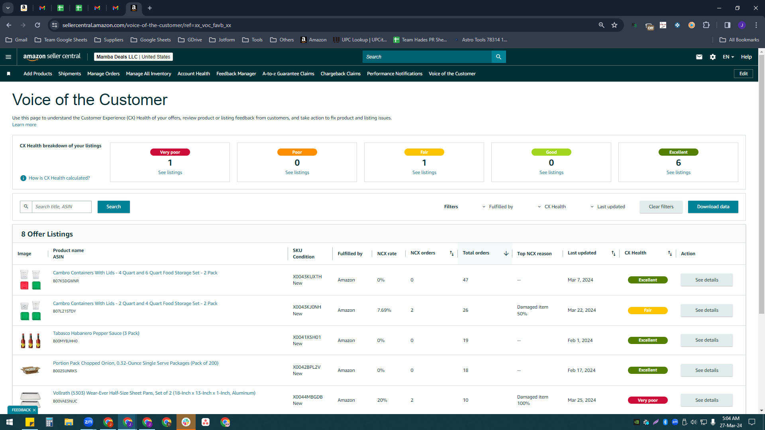Expand the CX Health filter dropdown

coord(552,207)
